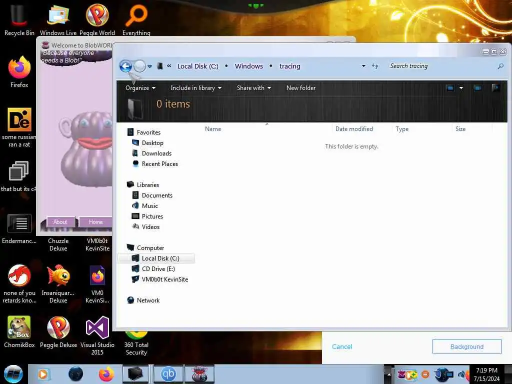The image size is (512, 384).
Task: Change the view with the view icon
Action: click(x=450, y=88)
